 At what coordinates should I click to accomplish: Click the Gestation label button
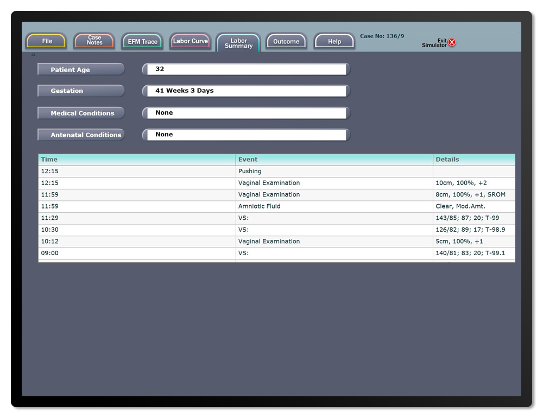[x=81, y=91]
